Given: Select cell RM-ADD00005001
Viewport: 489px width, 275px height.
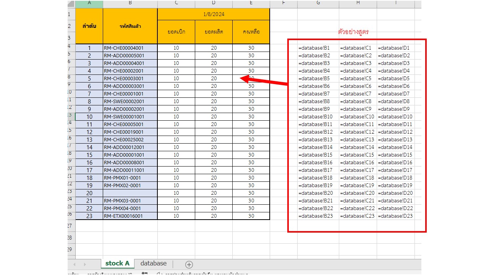Looking at the screenshot, I should (130, 56).
